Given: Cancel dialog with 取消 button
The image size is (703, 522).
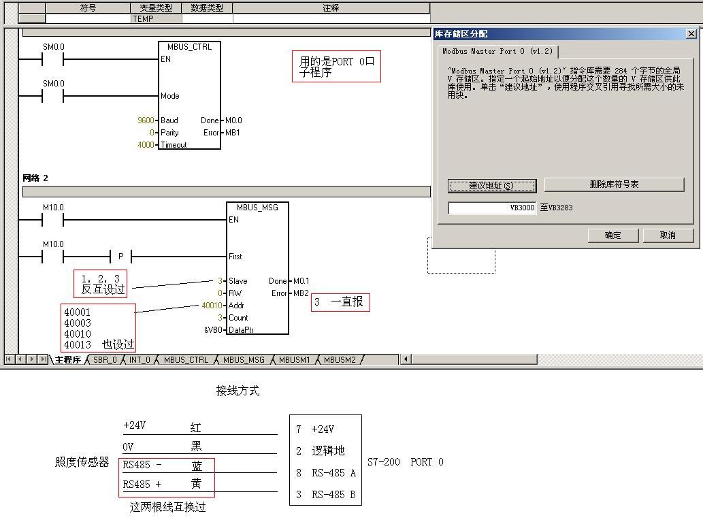Looking at the screenshot, I should click(668, 235).
